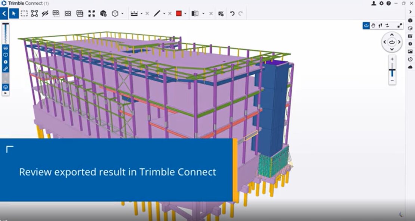This screenshot has width=415, height=221.
Task: Open the help question mark icon
Action: click(388, 3)
